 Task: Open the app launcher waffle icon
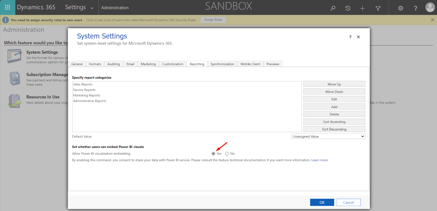click(x=7, y=7)
